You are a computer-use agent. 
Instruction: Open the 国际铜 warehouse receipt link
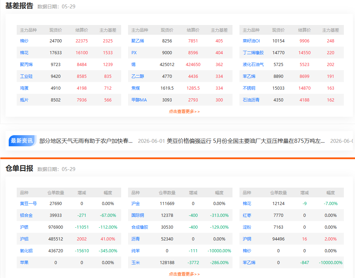(138, 215)
